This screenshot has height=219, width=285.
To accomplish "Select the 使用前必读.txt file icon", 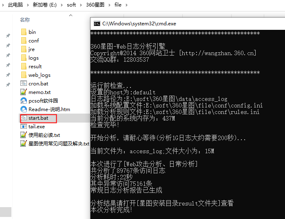I will [x=24, y=135].
